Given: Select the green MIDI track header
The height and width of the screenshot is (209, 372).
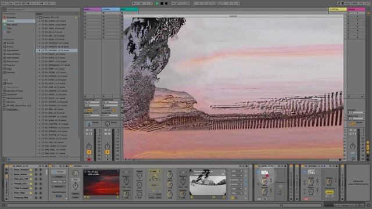Looking at the screenshot, I should tap(129, 9).
